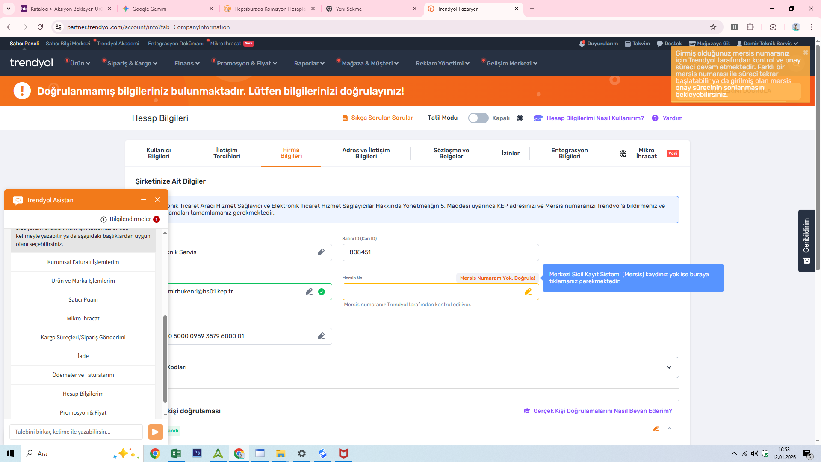This screenshot has width=821, height=462.
Task: Expand the Promosyon & Fiyat menu
Action: pos(247,63)
